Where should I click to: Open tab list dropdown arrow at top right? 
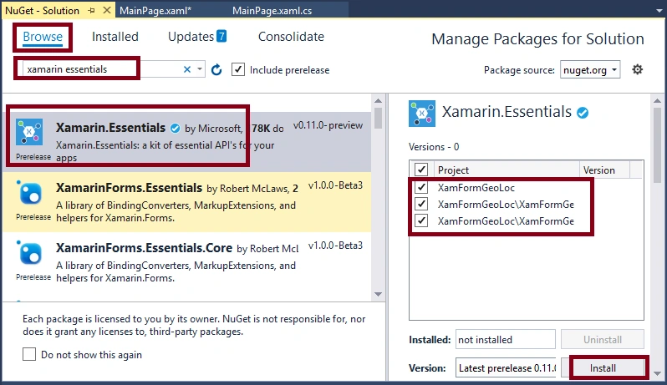pos(659,11)
